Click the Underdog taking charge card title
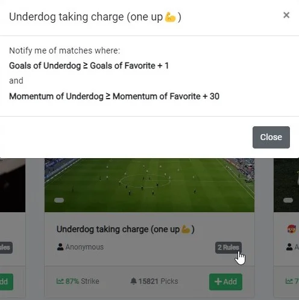The height and width of the screenshot is (300, 299). 125,229
